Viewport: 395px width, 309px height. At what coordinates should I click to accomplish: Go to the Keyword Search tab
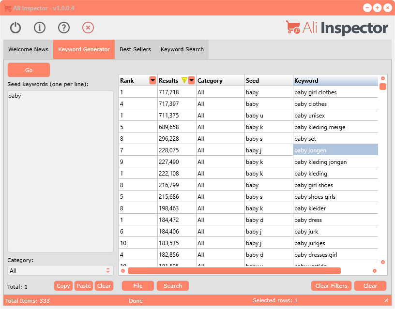(x=182, y=49)
